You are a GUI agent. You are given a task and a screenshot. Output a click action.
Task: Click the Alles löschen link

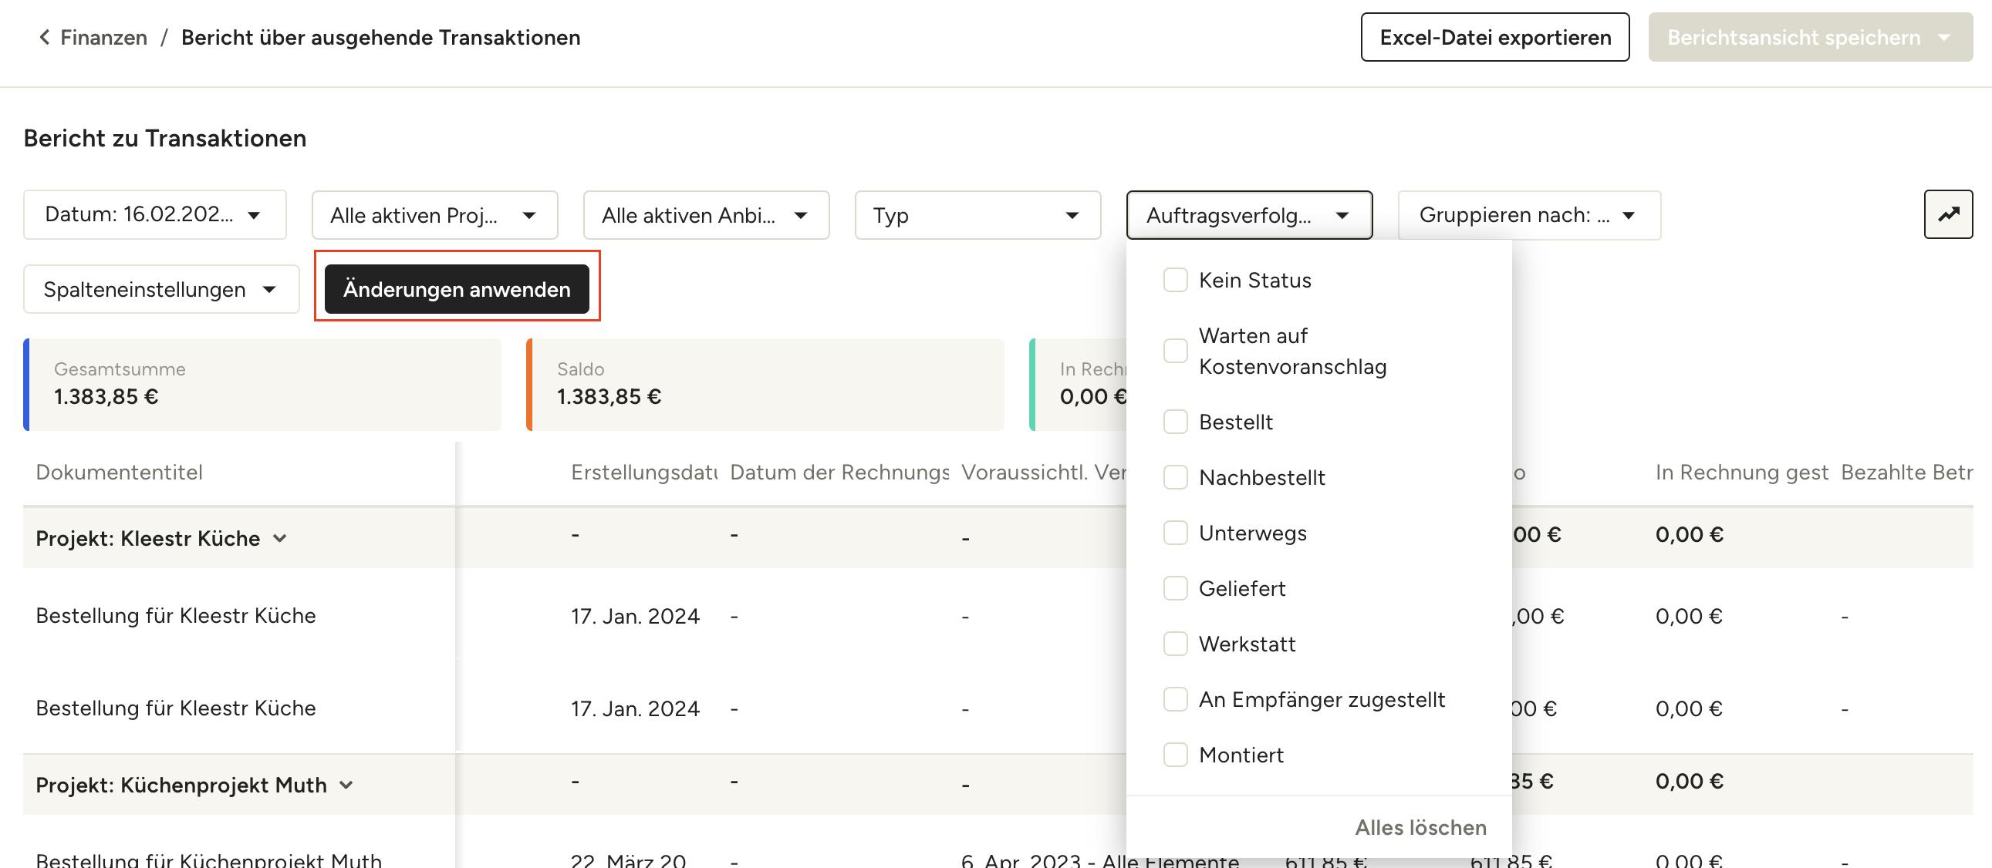(x=1420, y=827)
